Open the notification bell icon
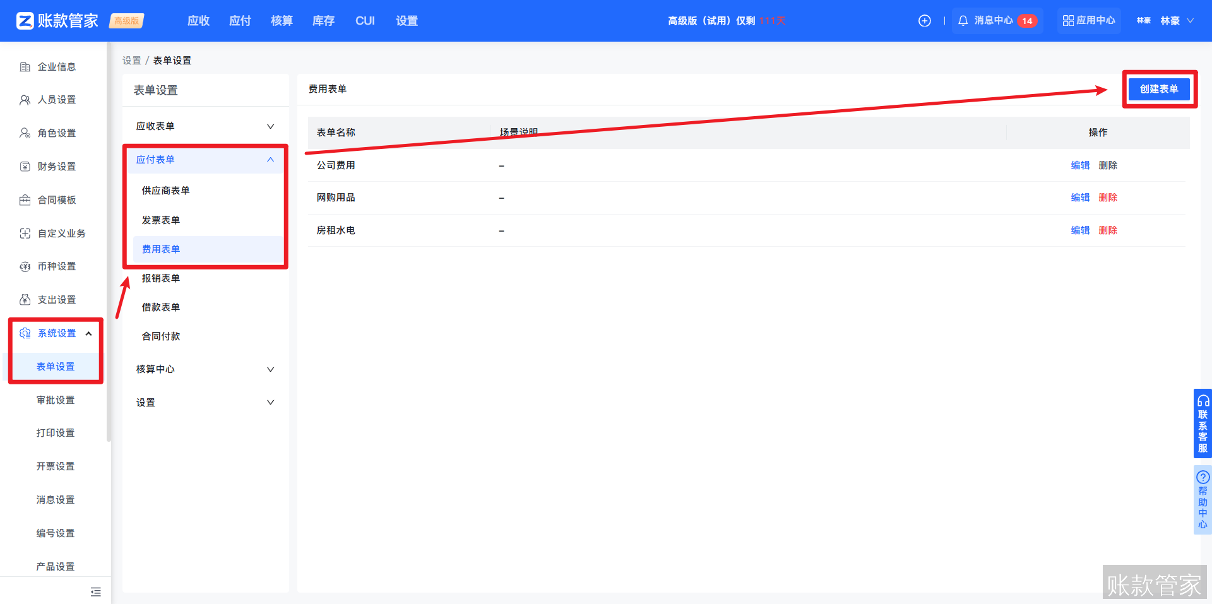The image size is (1212, 604). (x=963, y=21)
